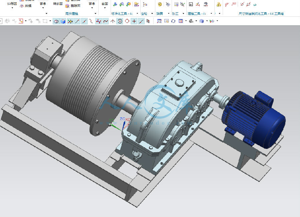The width and height of the screenshot is (300, 217).
Task: Toggle the arc center snap point
Action: coord(120,21)
